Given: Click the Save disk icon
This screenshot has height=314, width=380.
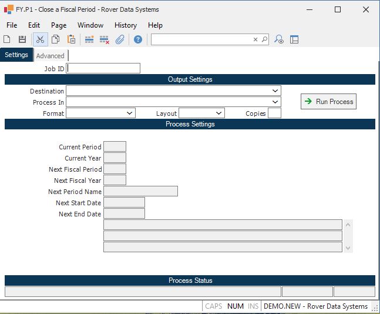Looking at the screenshot, I should click(x=22, y=39).
